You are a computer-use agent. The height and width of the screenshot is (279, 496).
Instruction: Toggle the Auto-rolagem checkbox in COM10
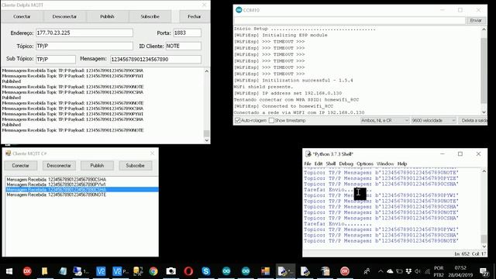[x=238, y=121]
